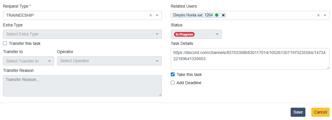
Task: Select the Dmytro Honta ext. 1264 tag
Action: point(193,15)
